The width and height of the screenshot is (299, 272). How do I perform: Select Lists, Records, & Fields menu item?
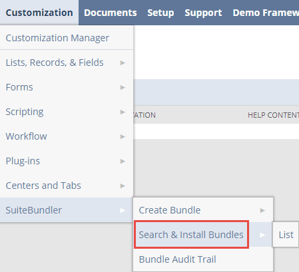click(67, 63)
